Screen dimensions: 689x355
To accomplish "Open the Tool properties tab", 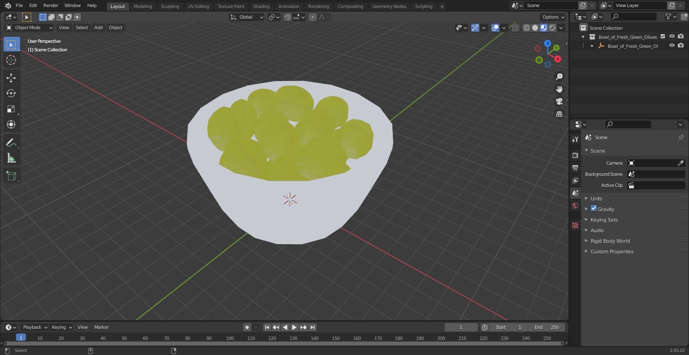I will coord(575,139).
